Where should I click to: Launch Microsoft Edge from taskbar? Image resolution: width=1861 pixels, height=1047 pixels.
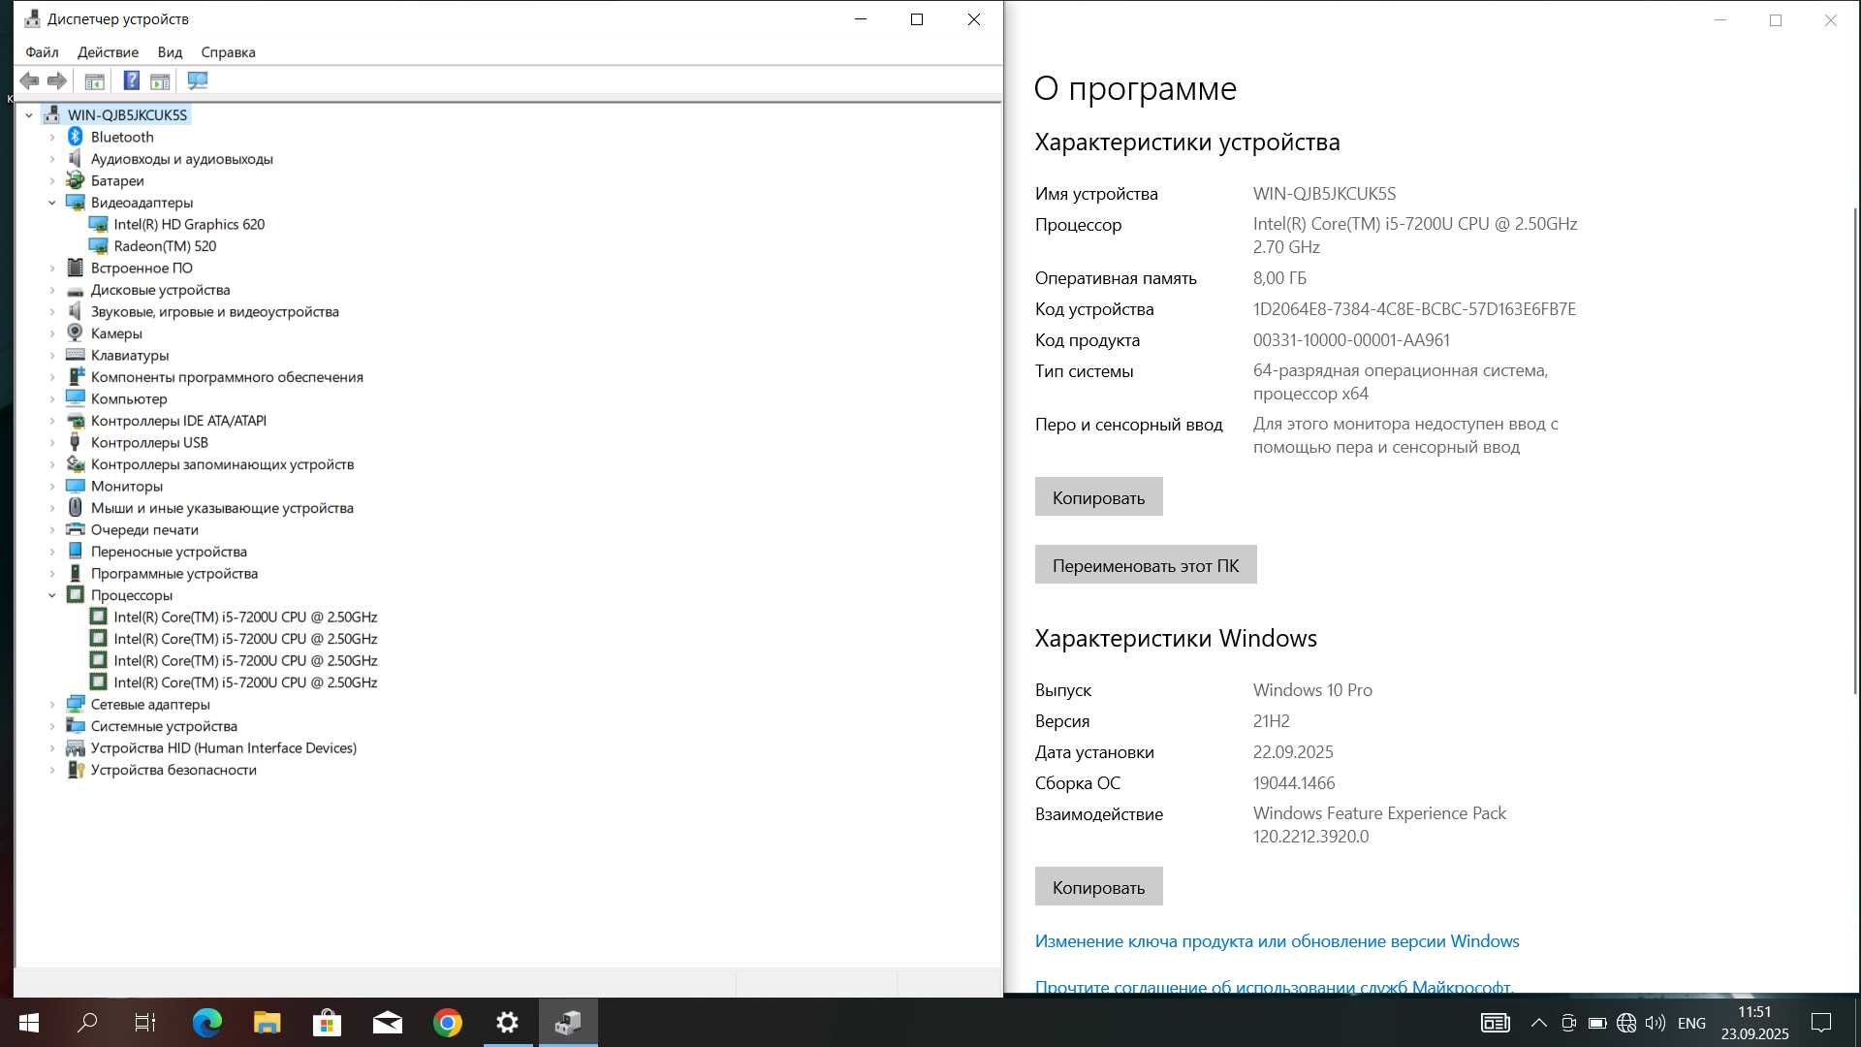point(206,1023)
